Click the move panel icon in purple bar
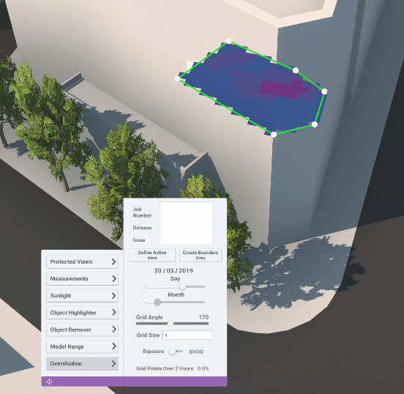404x394 pixels. [x=49, y=382]
